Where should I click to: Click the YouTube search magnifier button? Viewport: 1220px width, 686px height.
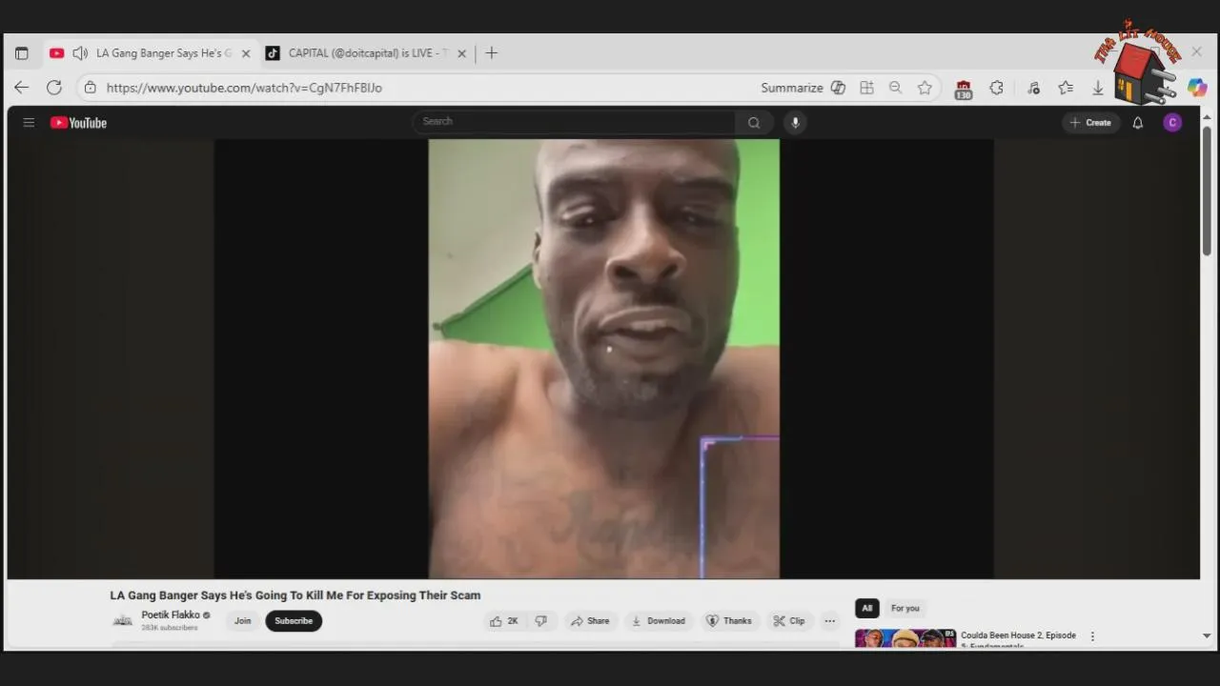pos(754,122)
